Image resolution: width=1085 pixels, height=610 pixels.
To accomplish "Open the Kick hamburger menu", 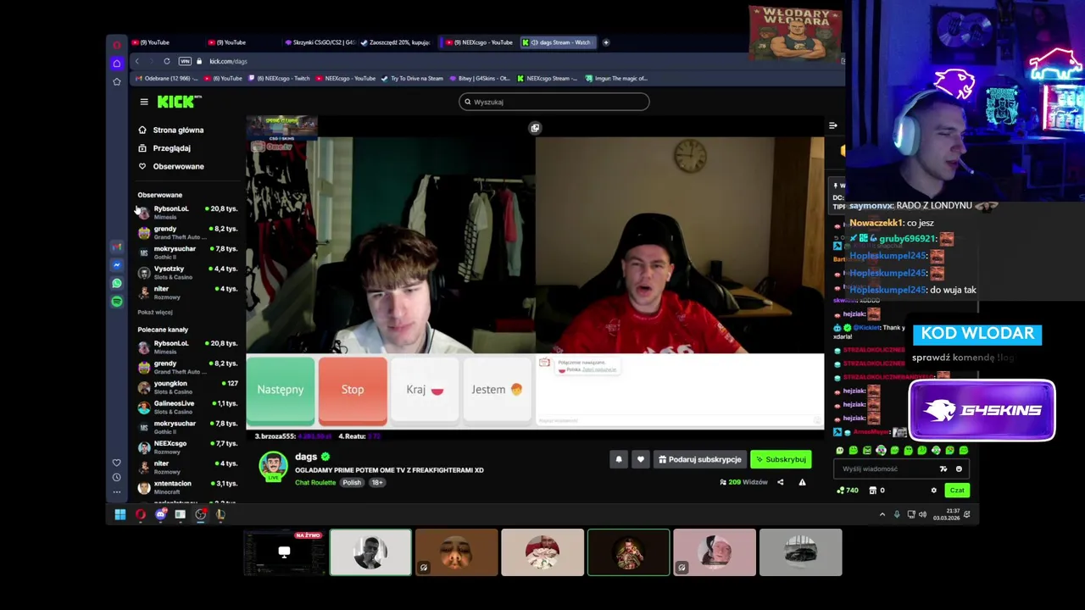I will (x=144, y=102).
